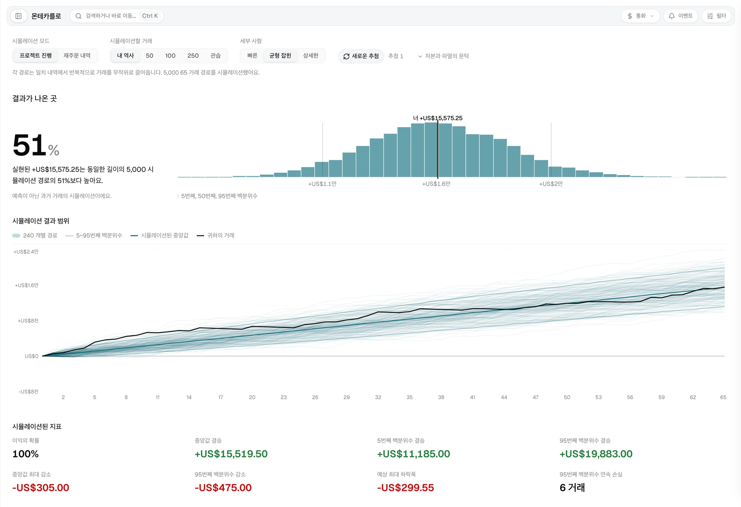Open the 이벤트 button
The image size is (741, 507).
680,16
